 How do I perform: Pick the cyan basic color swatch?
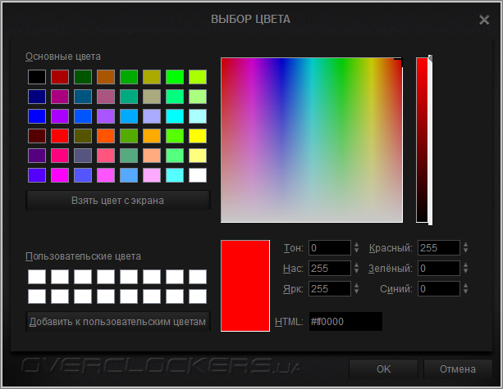point(175,116)
